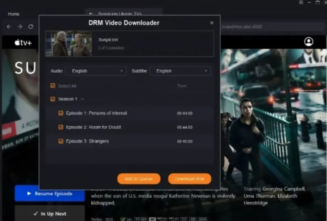Open the Audio language dropdown
The width and height of the screenshot is (327, 221).
(96, 71)
